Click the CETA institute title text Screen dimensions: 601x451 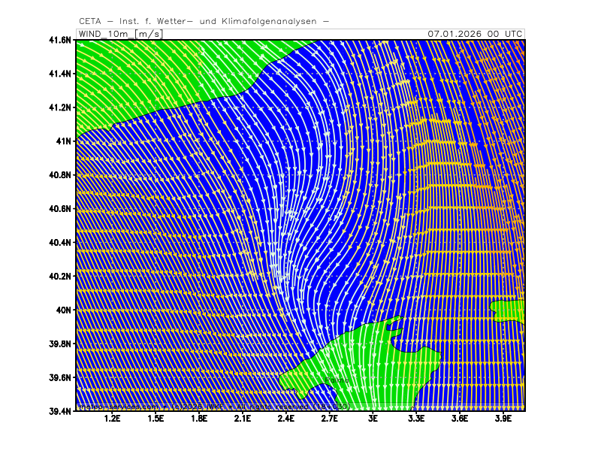204,21
